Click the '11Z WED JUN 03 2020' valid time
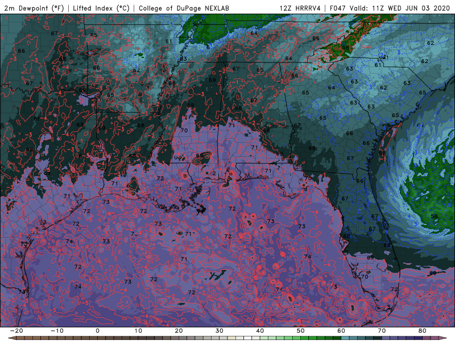The width and height of the screenshot is (455, 341). click(x=411, y=8)
